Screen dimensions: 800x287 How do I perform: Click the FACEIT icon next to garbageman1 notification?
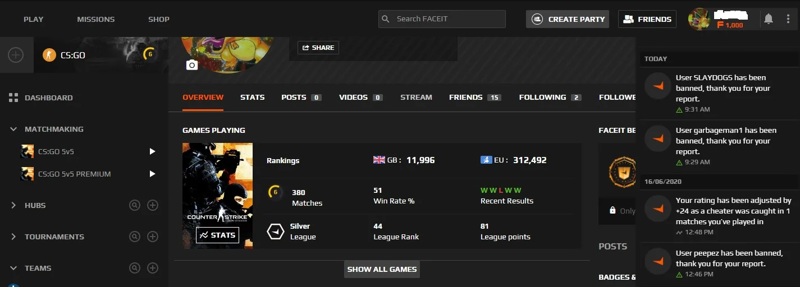pyautogui.click(x=658, y=138)
